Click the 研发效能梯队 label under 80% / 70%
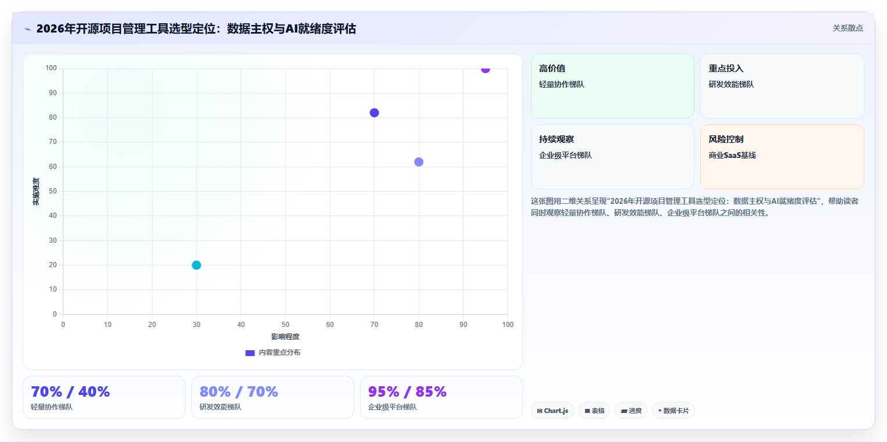Screen dimensions: 887x442 (x=220, y=407)
